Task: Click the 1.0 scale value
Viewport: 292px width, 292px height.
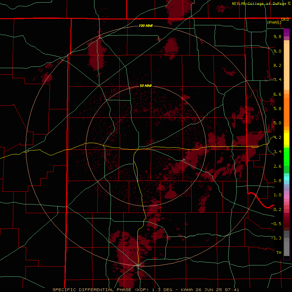Action: (277, 195)
